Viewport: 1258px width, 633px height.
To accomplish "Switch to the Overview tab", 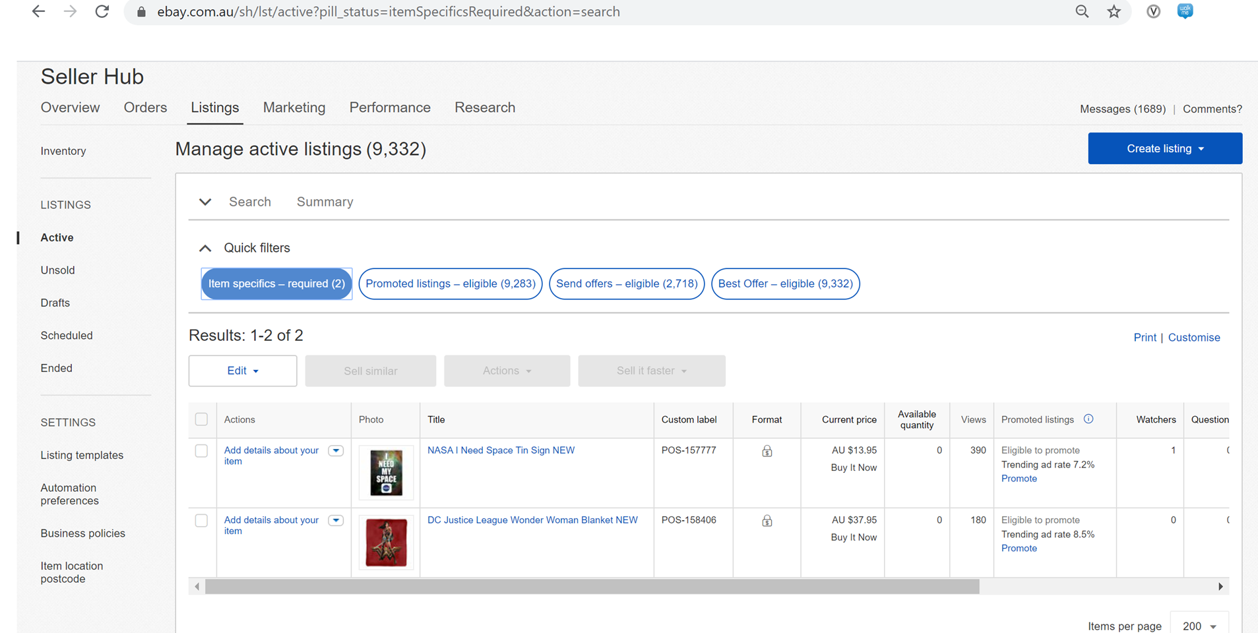I will coord(70,107).
